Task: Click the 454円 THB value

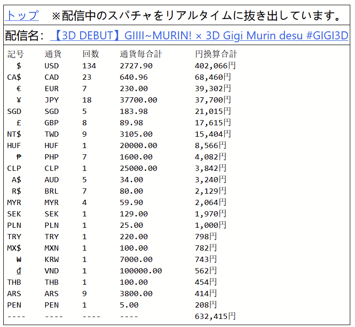Action: tap(206, 282)
